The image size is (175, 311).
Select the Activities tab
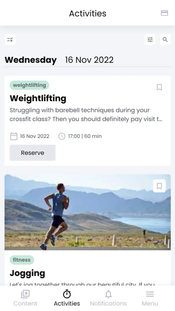[x=67, y=298]
